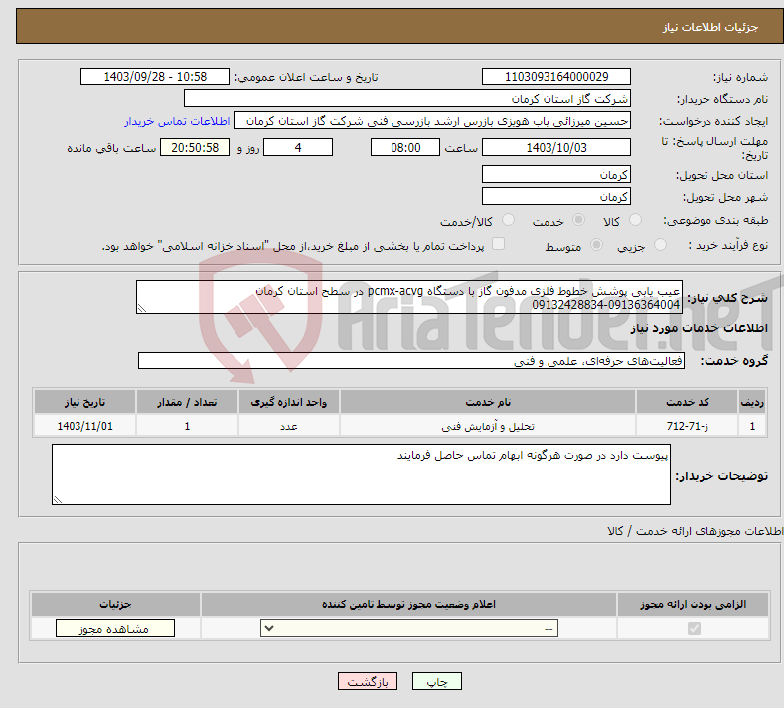Select the متوسط purchase type radio
The width and height of the screenshot is (784, 708).
click(x=596, y=245)
